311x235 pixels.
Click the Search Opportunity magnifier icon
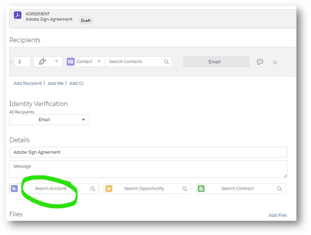coord(185,189)
